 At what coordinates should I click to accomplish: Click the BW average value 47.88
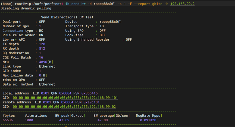(x=103, y=120)
